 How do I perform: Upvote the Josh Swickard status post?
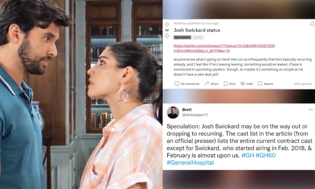coord(167,24)
